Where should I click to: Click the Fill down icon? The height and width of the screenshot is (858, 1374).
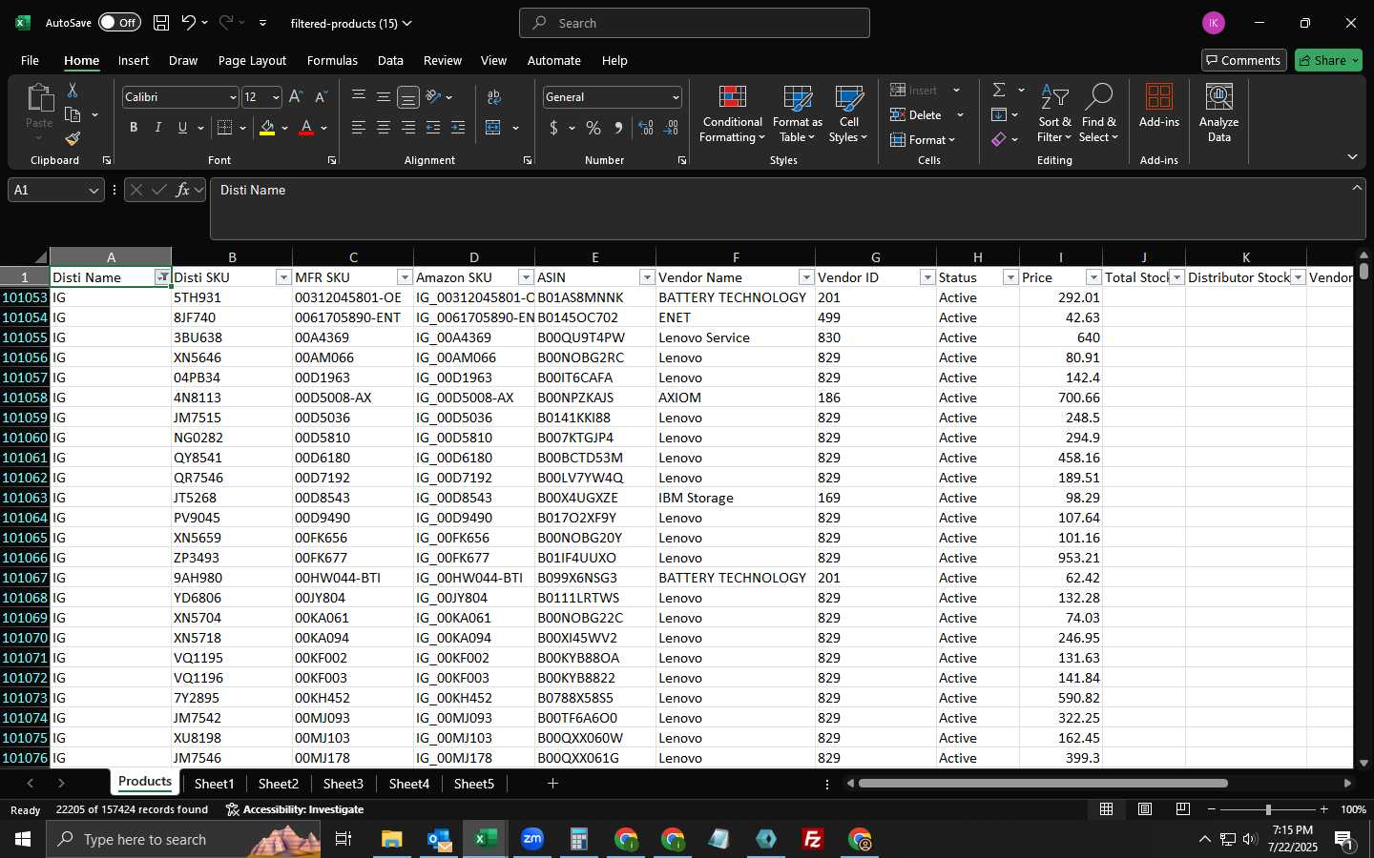click(x=999, y=115)
